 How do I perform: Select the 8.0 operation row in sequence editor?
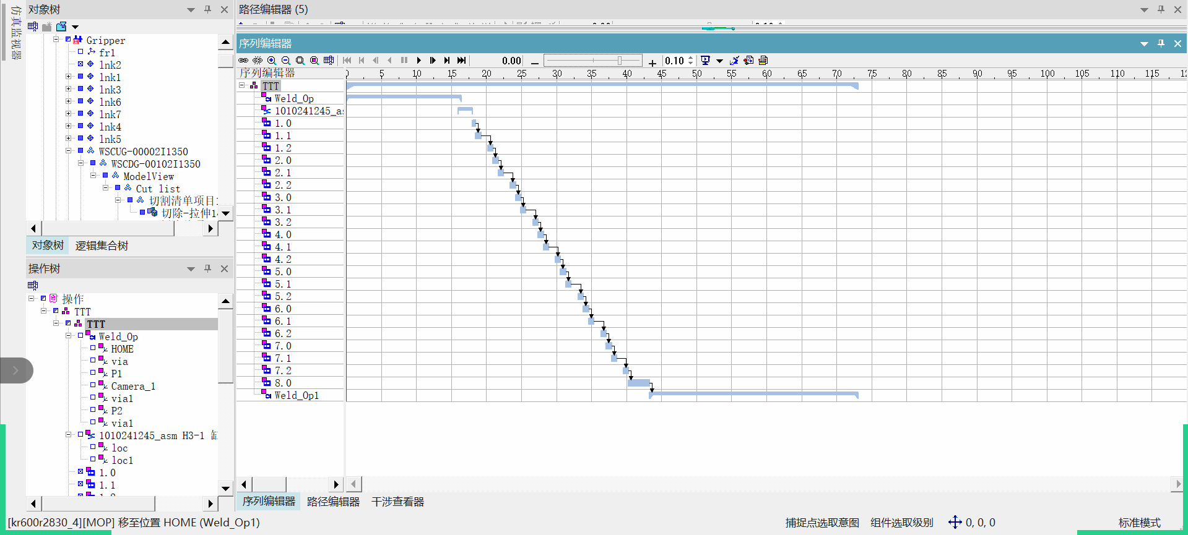[290, 383]
